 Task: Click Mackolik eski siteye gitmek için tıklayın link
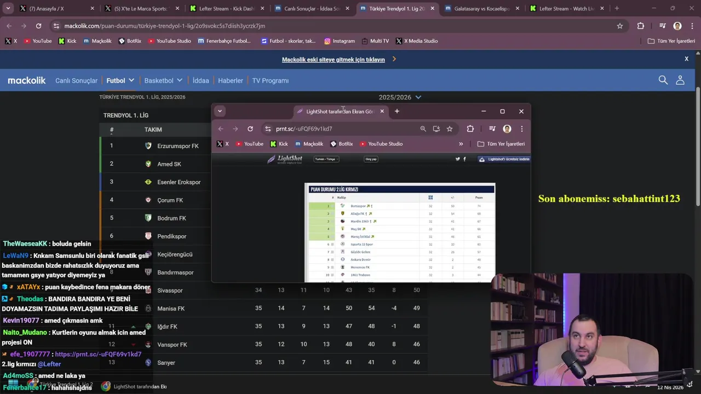tap(334, 60)
